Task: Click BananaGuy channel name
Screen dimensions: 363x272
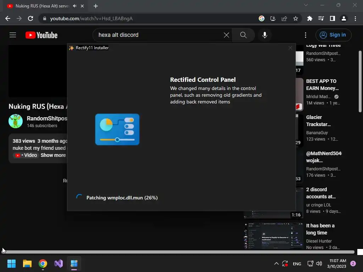Action: [x=317, y=133]
